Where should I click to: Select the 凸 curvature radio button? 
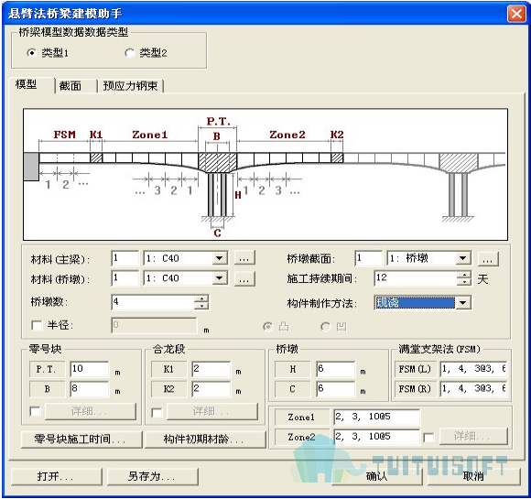coord(267,327)
